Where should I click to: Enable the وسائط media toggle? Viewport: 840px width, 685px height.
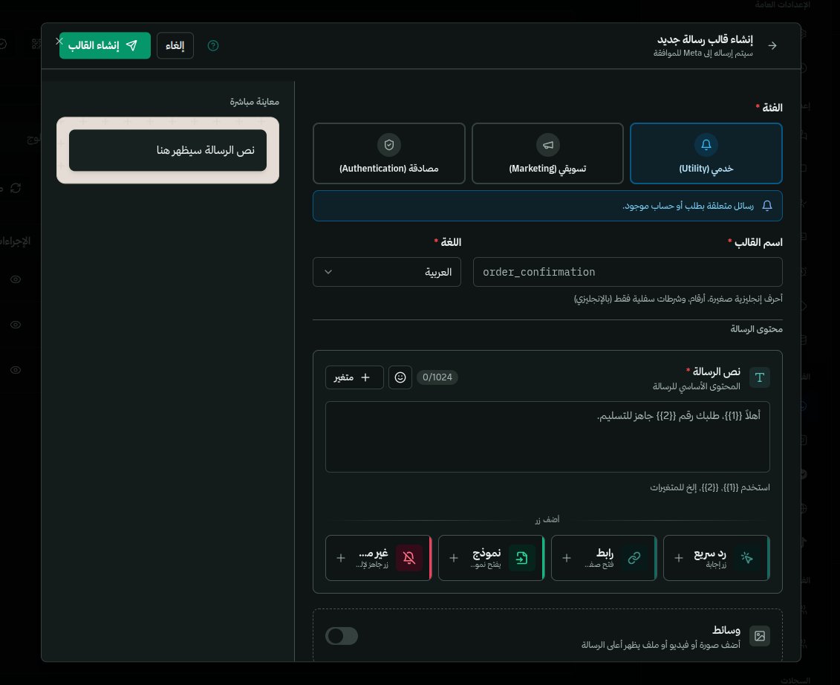[x=341, y=636]
